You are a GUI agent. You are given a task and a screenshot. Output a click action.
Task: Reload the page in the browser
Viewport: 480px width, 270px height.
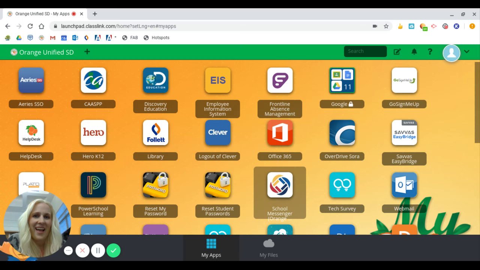click(30, 26)
